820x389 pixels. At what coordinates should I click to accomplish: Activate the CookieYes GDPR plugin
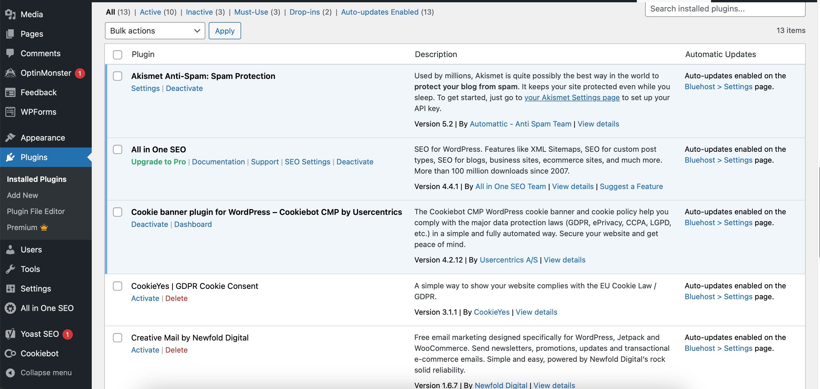click(x=145, y=298)
